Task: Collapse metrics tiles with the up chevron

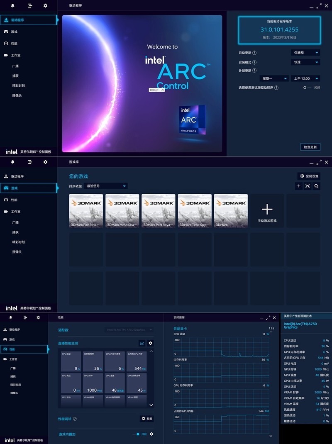Action: [151, 351]
